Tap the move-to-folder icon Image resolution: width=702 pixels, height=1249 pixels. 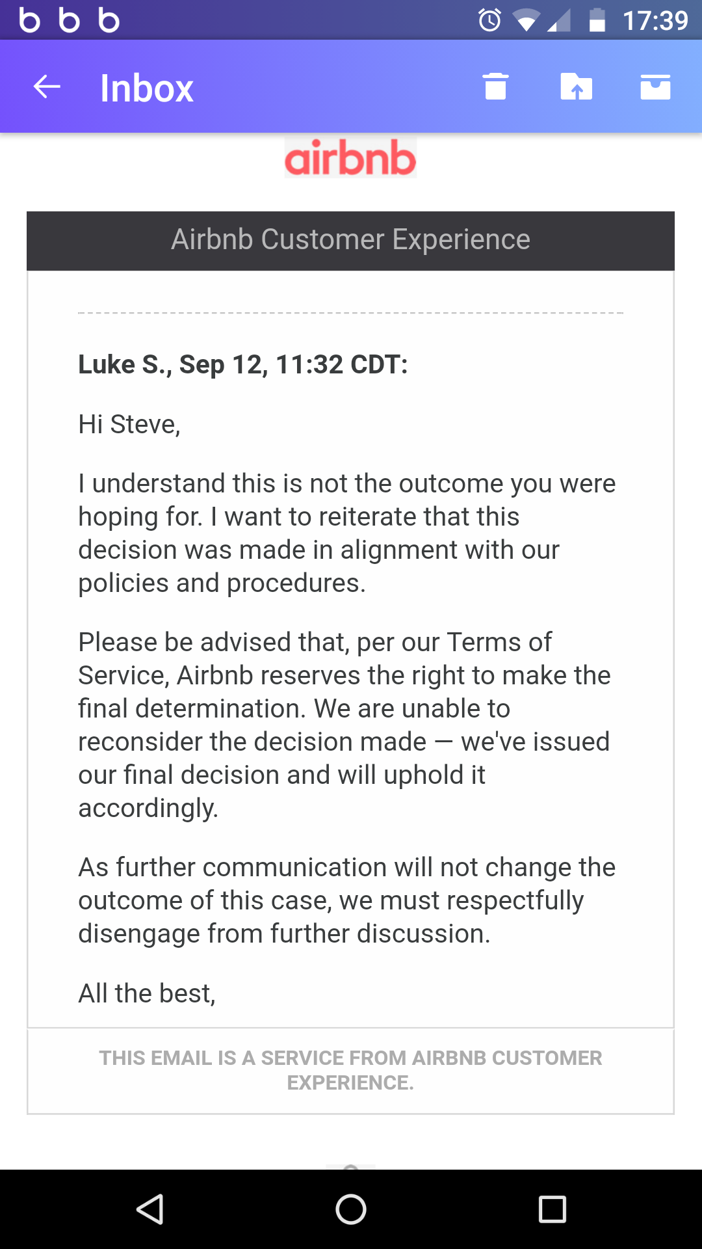pyautogui.click(x=576, y=87)
